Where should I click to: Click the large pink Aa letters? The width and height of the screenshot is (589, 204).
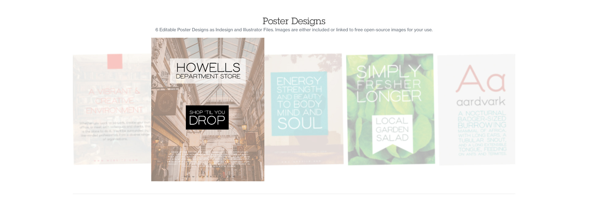(x=480, y=79)
